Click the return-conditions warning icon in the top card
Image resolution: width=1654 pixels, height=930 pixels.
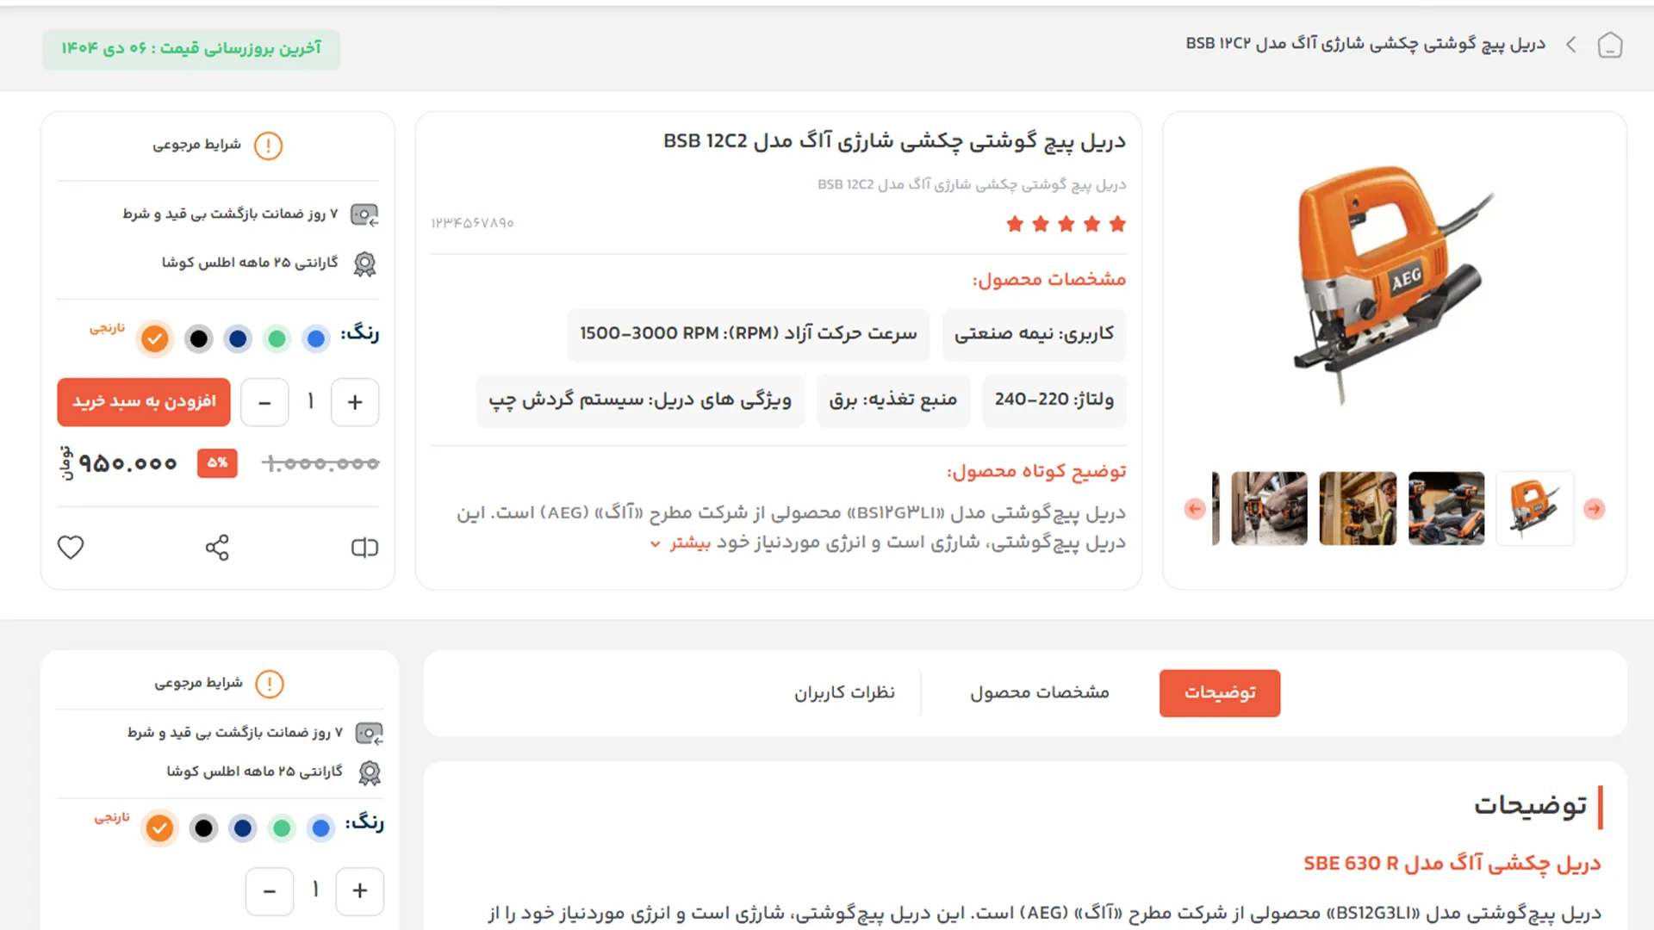268,146
